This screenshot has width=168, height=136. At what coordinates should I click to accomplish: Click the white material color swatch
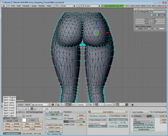point(24,120)
